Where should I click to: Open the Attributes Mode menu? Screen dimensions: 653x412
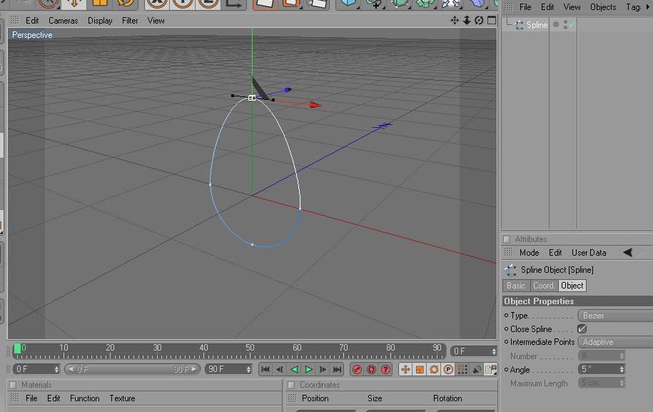click(x=530, y=253)
